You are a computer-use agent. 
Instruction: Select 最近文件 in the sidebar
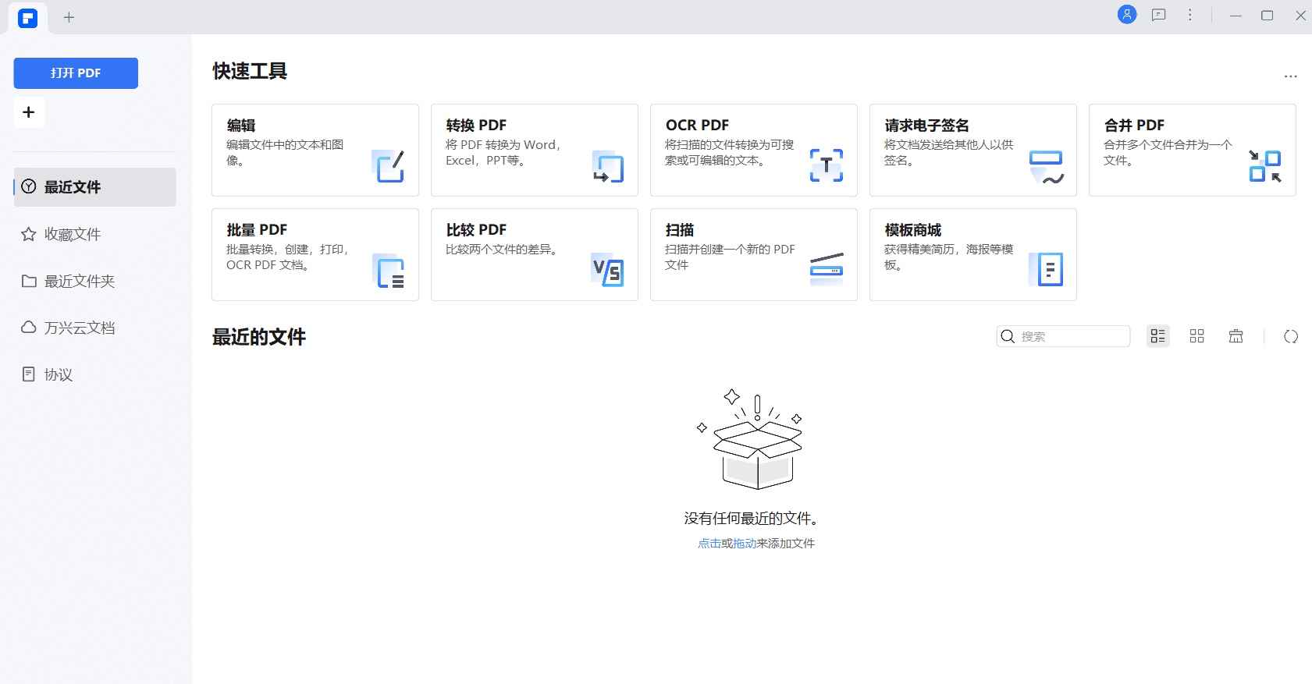pyautogui.click(x=94, y=187)
